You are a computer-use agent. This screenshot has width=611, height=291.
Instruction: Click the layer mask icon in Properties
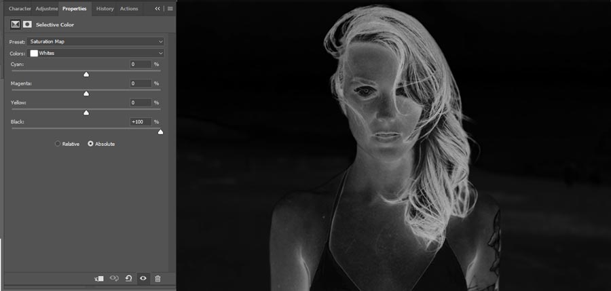27,24
